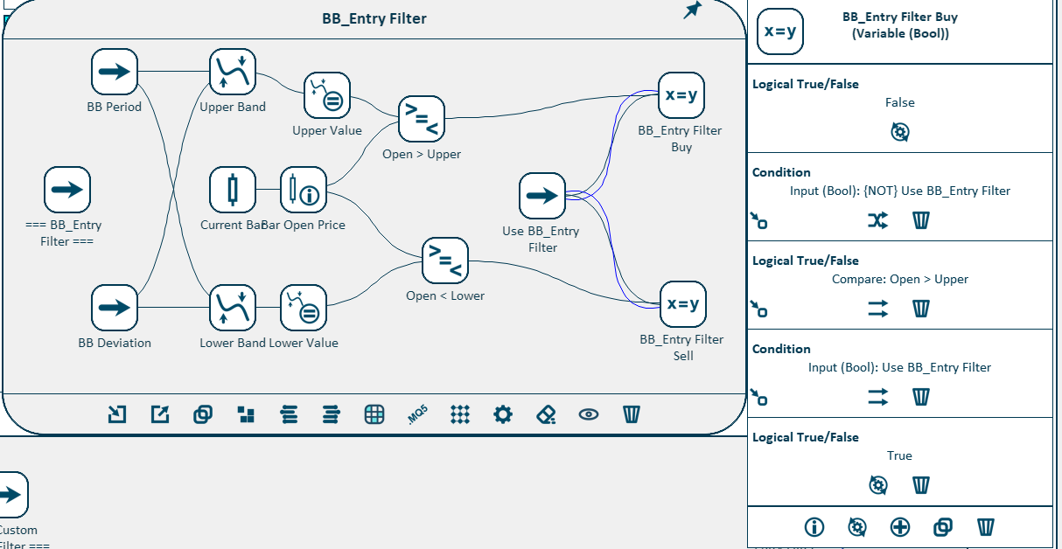The width and height of the screenshot is (1062, 549).
Task: Click the highlighted grid icon
Action: [x=374, y=414]
